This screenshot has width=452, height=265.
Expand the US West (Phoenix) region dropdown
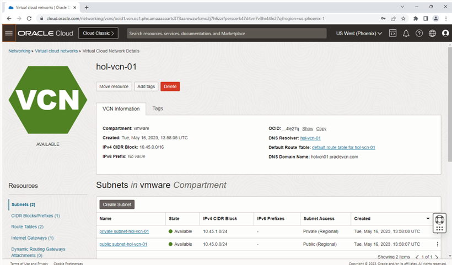[x=359, y=34]
